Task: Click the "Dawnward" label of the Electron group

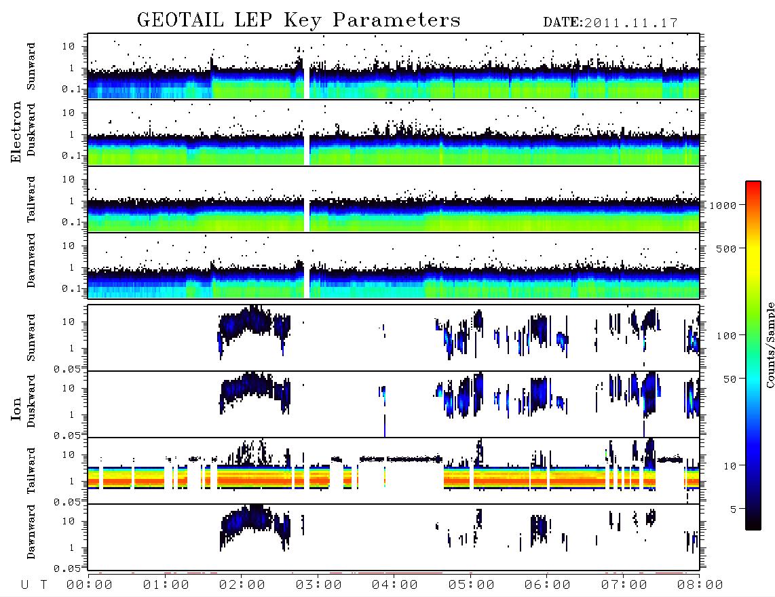Action: [31, 261]
